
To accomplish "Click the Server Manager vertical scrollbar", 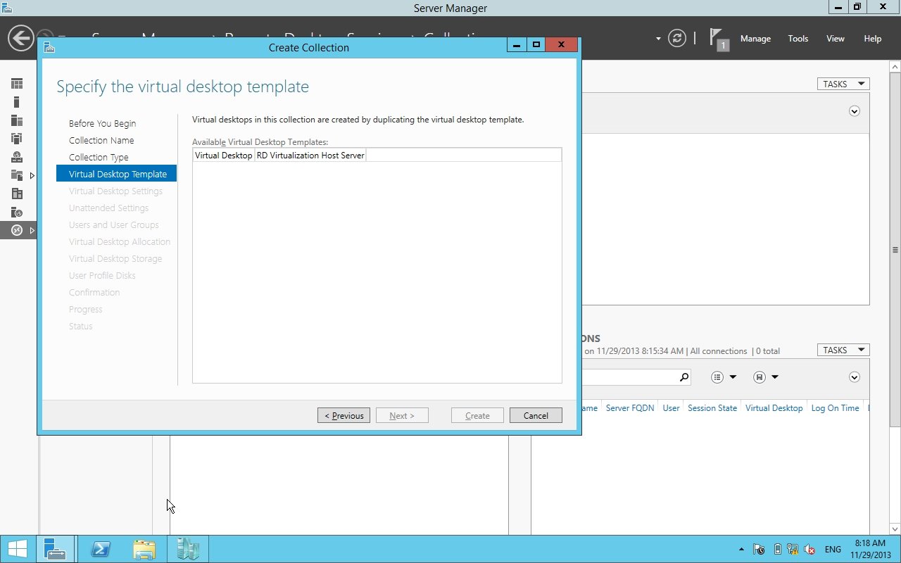I will 895,249.
